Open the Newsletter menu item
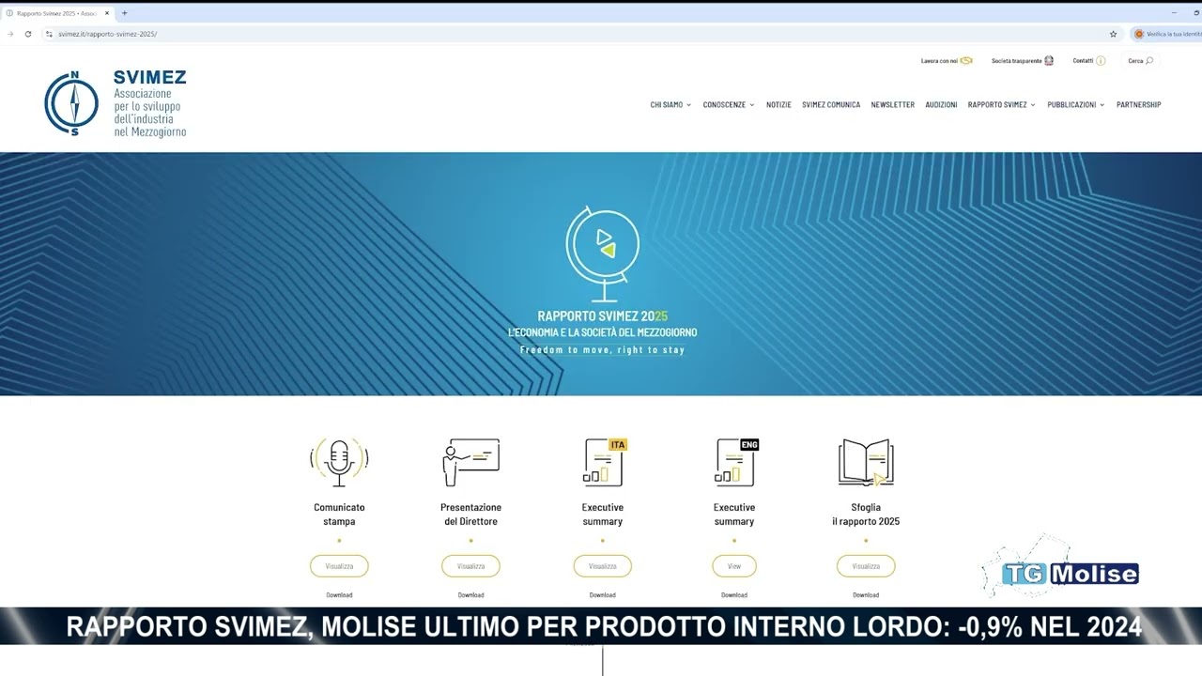1202x676 pixels. coord(892,105)
